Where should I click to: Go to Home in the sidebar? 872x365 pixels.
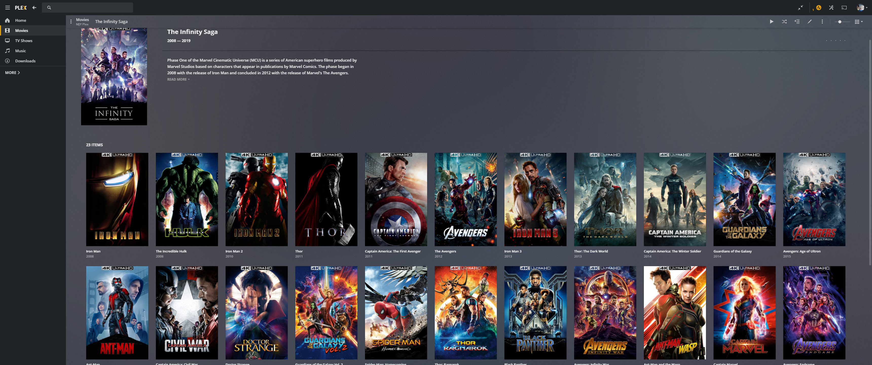click(33, 20)
